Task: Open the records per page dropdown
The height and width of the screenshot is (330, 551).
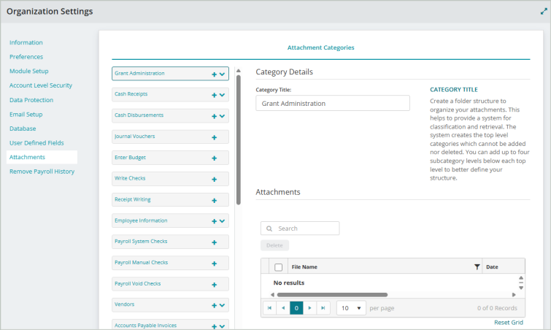Action: [351, 308]
